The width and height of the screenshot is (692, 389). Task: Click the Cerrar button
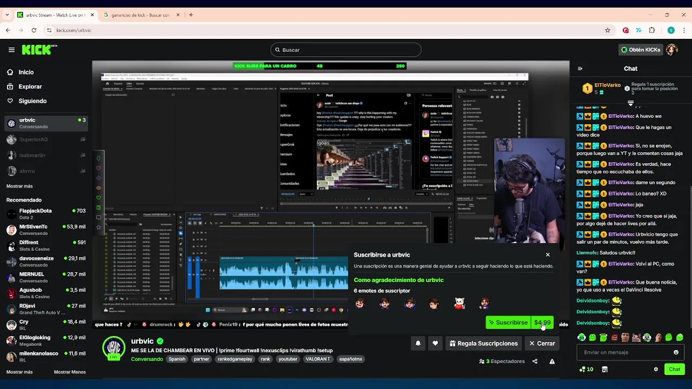pyautogui.click(x=542, y=343)
